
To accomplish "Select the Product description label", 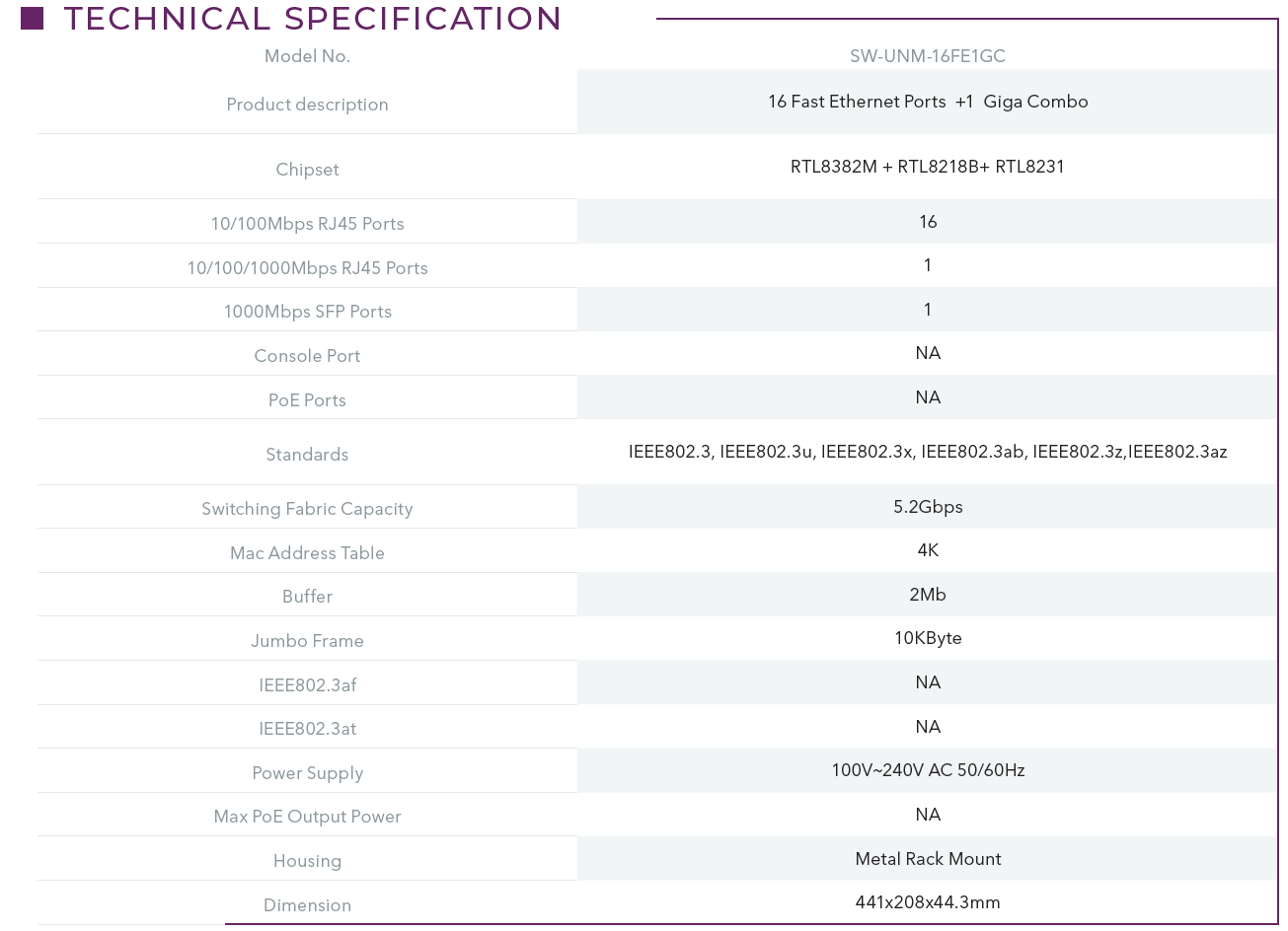I will pos(307,105).
